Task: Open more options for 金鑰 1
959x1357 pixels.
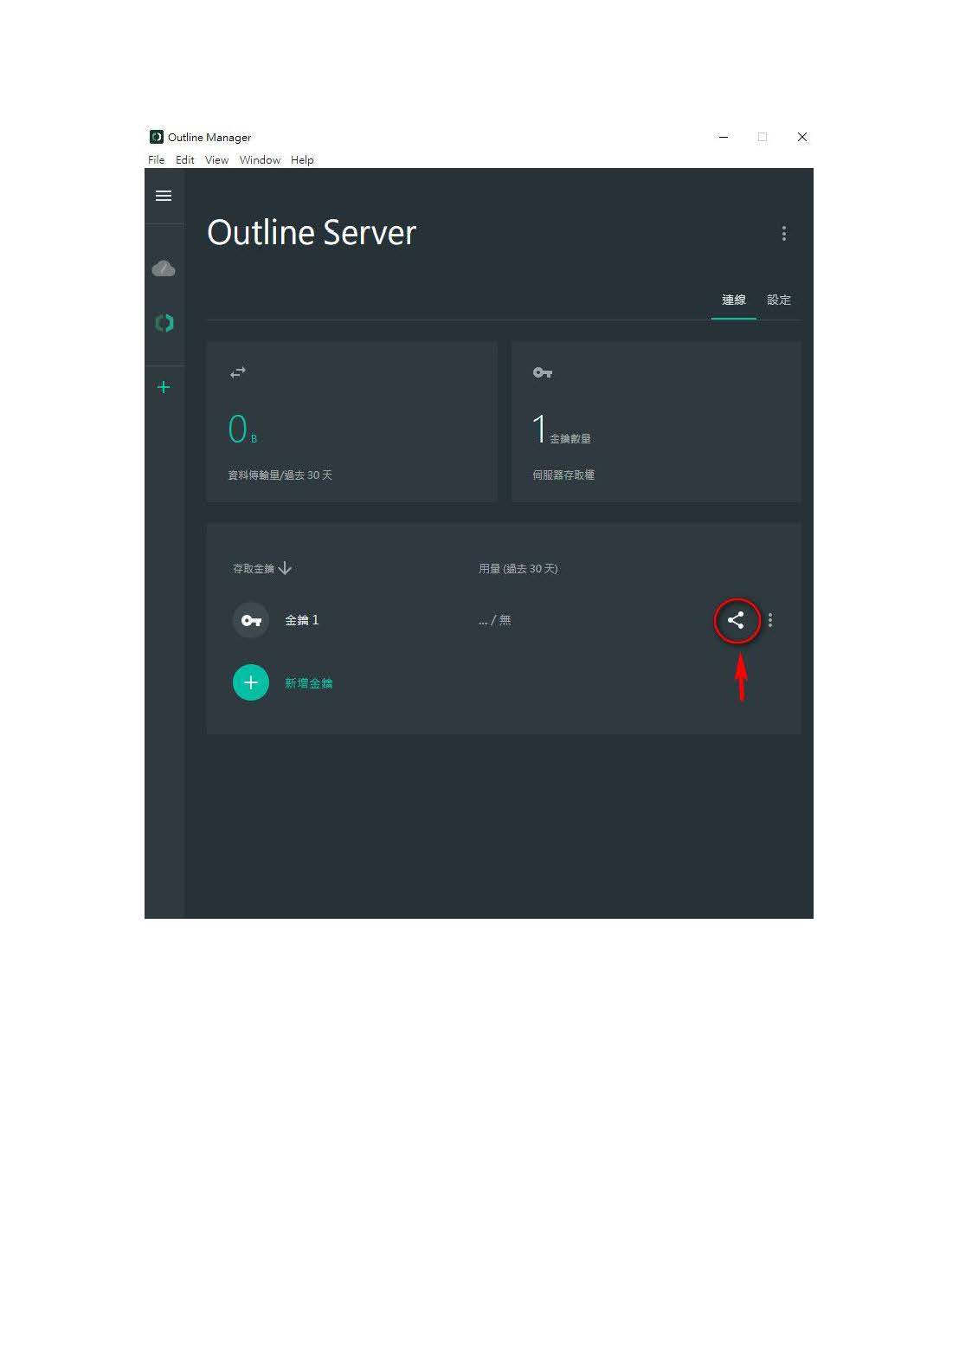Action: (x=770, y=620)
